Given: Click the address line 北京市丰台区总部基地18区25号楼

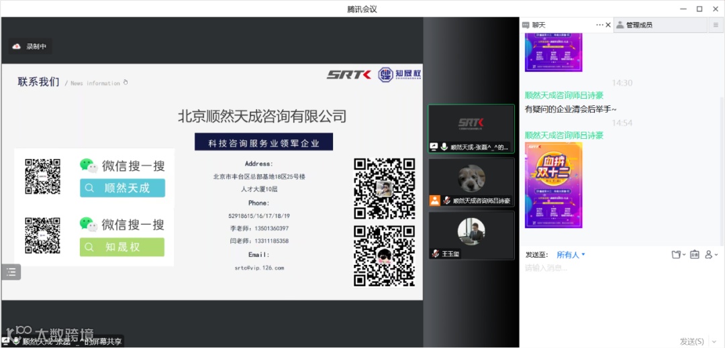Looking at the screenshot, I should point(259,176).
